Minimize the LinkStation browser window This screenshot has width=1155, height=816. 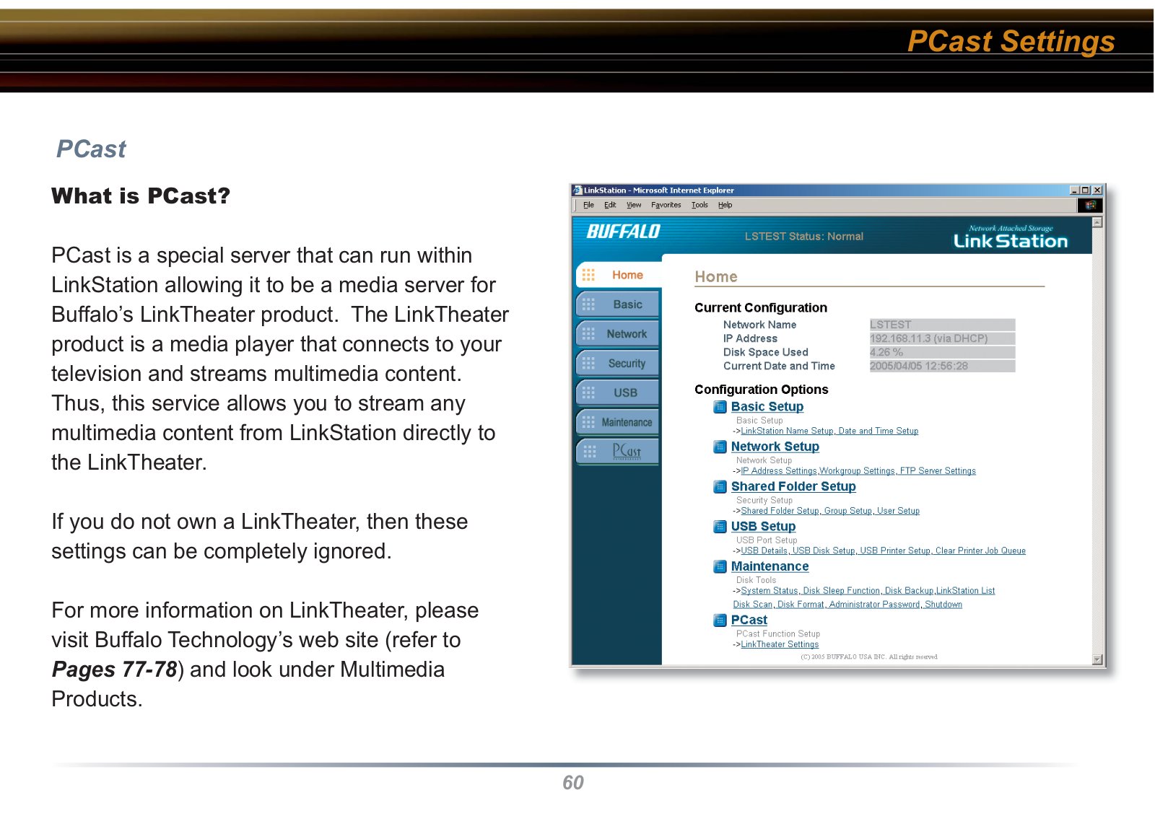pos(1074,190)
